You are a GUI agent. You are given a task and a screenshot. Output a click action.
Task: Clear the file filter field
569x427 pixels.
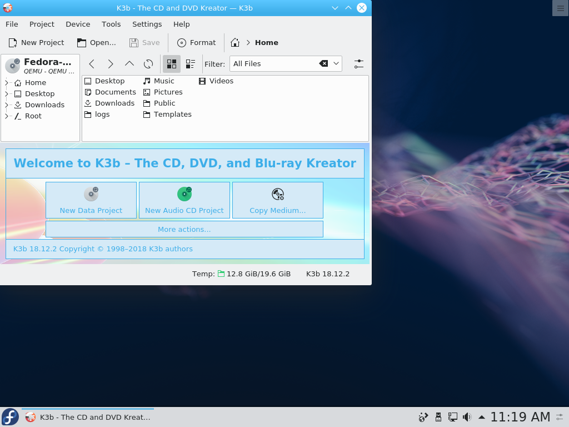323,63
